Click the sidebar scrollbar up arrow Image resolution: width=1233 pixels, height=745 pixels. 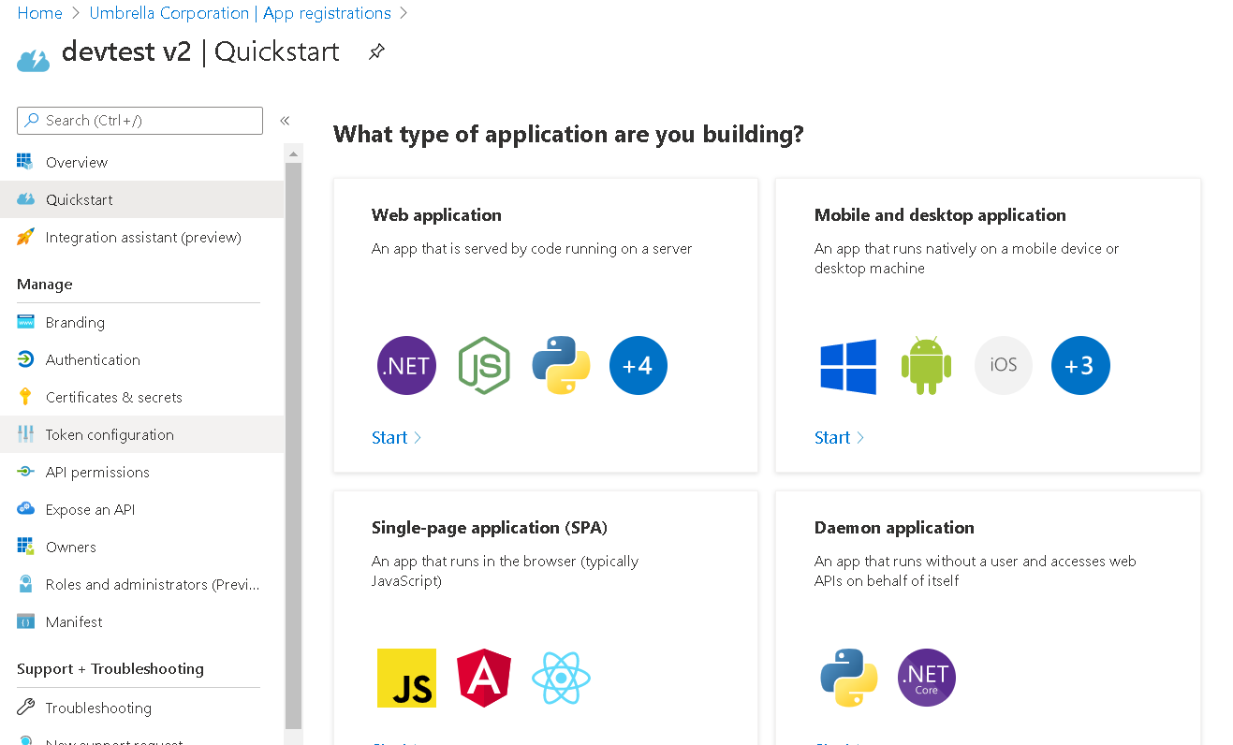[293, 153]
